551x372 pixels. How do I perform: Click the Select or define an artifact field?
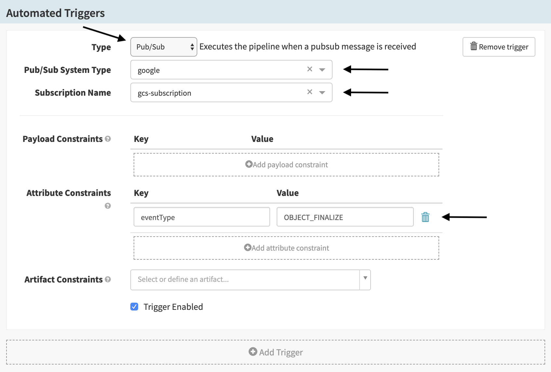pos(244,280)
